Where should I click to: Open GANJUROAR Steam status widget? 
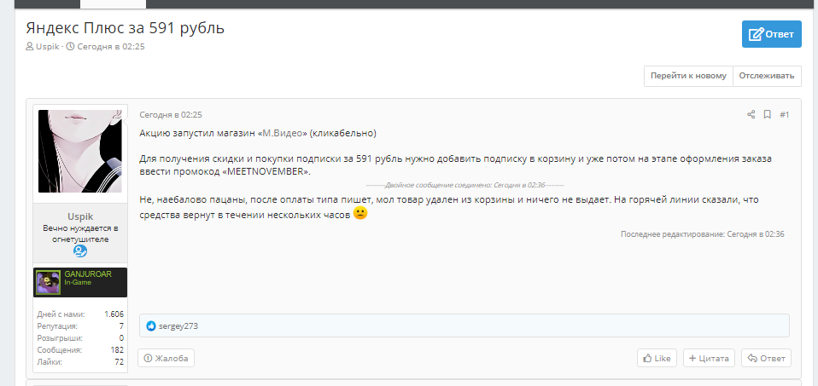(x=80, y=282)
